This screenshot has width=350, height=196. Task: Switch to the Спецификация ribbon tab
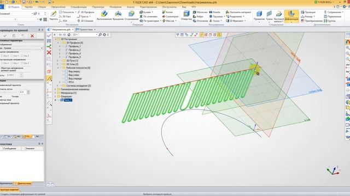click(x=79, y=7)
